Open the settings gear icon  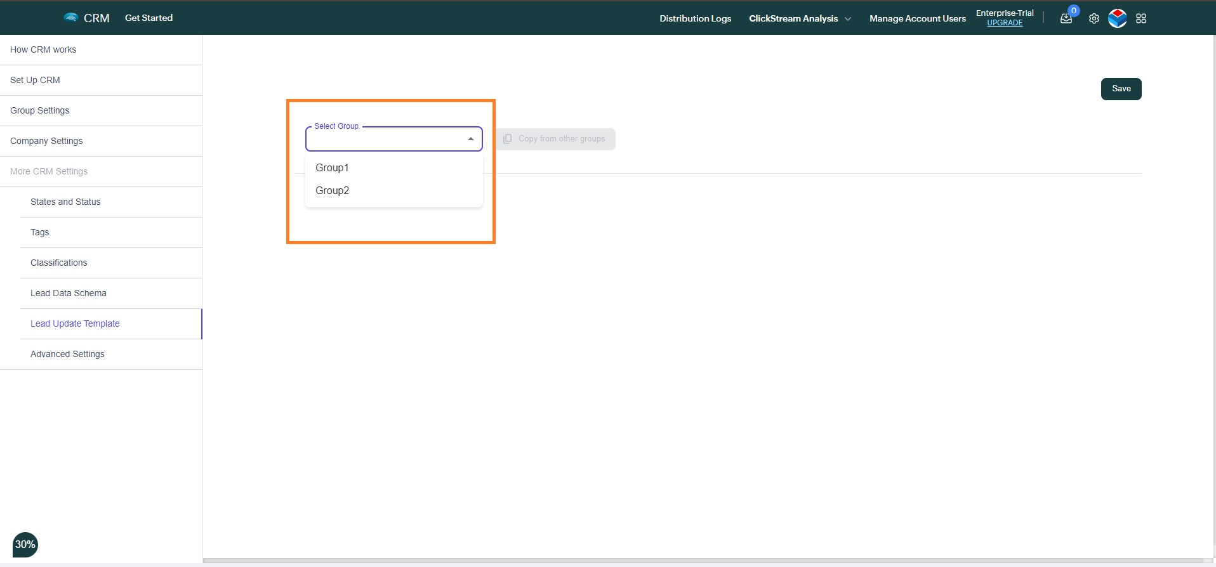pos(1094,18)
